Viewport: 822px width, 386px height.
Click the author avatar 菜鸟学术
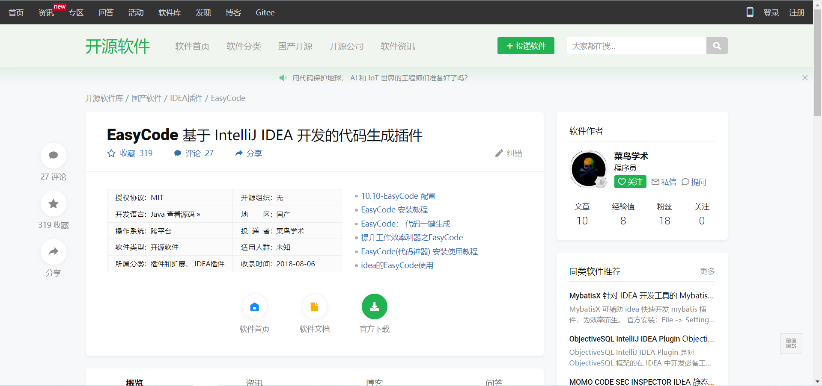click(x=589, y=169)
